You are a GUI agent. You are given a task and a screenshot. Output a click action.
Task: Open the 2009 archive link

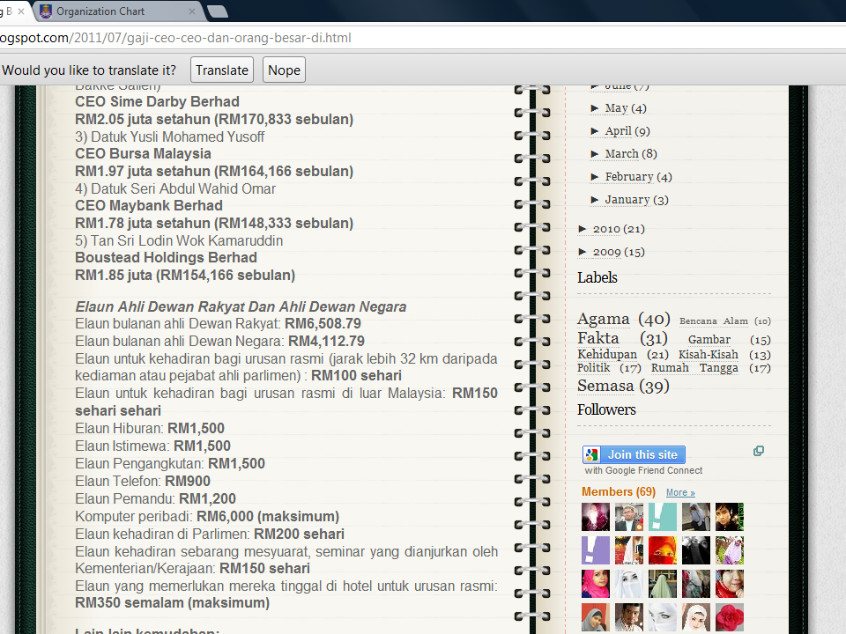tap(606, 252)
